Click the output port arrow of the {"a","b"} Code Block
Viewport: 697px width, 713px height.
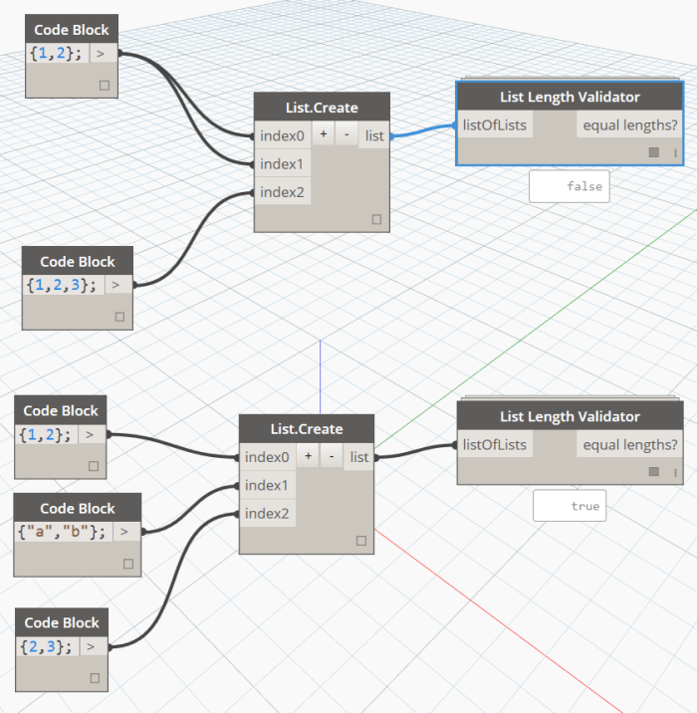tap(126, 532)
